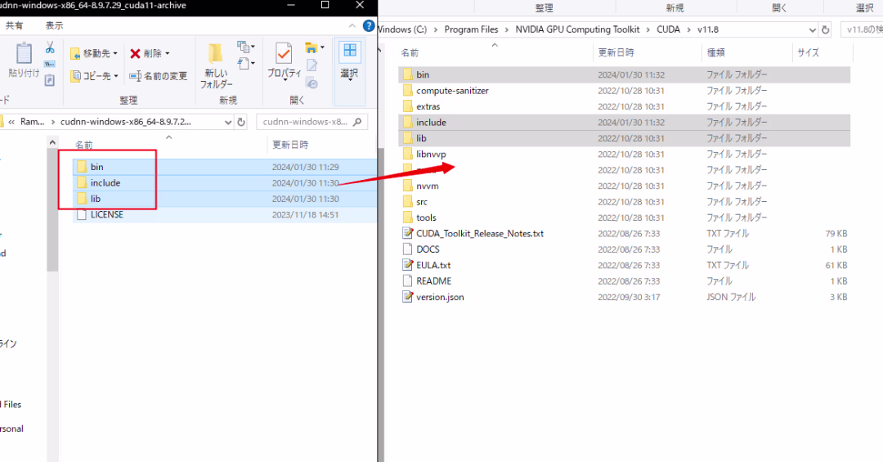Collapse the ribbon with the chevron
The width and height of the screenshot is (883, 462).
[x=352, y=25]
